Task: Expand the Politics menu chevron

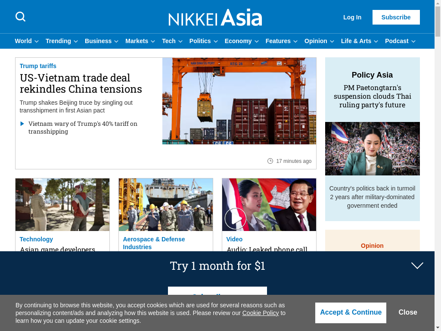Action: click(216, 41)
